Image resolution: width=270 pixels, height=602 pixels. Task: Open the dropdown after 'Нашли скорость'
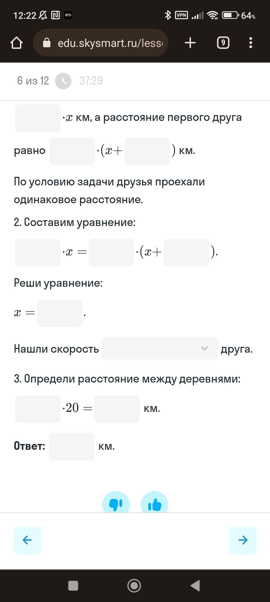(160, 348)
